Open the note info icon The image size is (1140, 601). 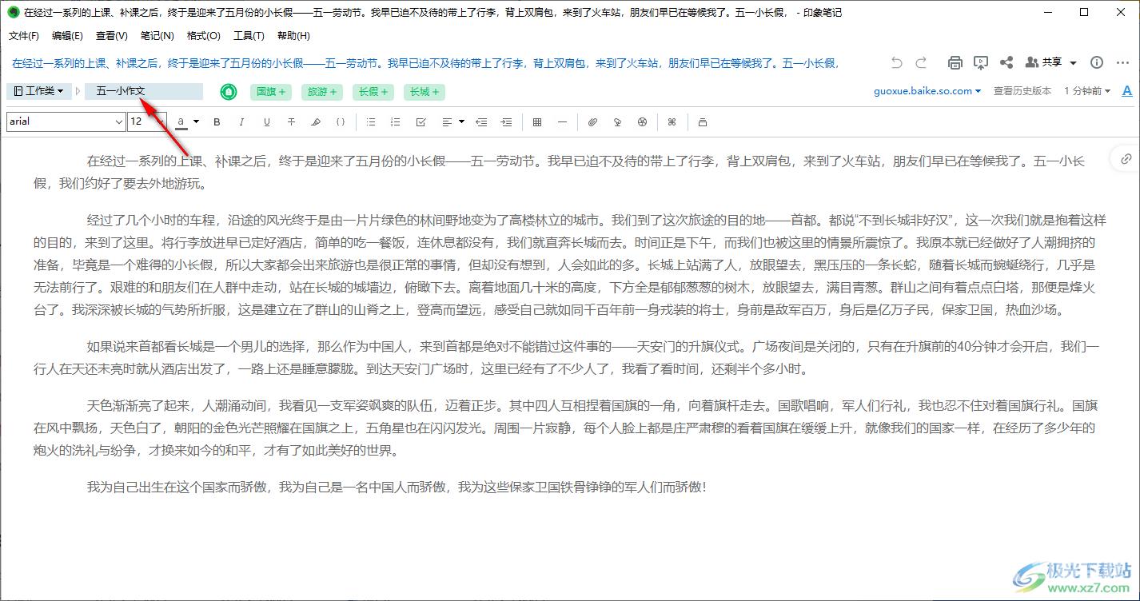(1097, 62)
